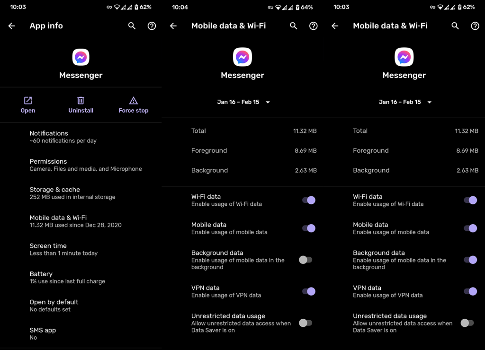Tap back arrow on right Mobile data screen
This screenshot has height=350, width=485.
tap(335, 26)
